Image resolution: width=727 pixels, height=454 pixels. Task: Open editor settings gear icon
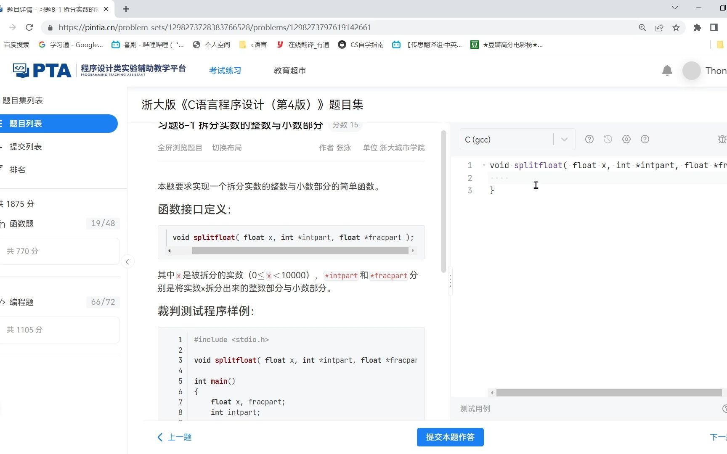[x=626, y=139]
